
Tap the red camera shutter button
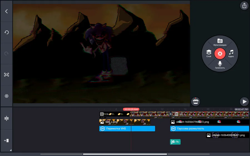[220, 53]
